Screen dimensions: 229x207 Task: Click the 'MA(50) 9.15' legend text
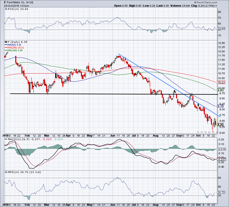14,45
